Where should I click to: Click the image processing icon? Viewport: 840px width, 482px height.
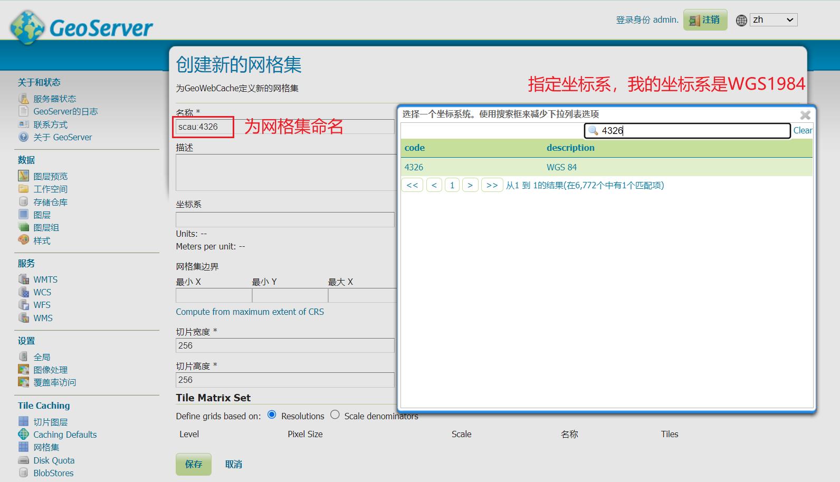(24, 370)
